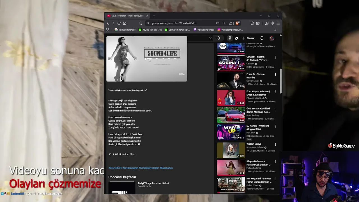
Task: Open Ünal TURAN Klasikleri car thumbnail
Action: tap(231, 114)
